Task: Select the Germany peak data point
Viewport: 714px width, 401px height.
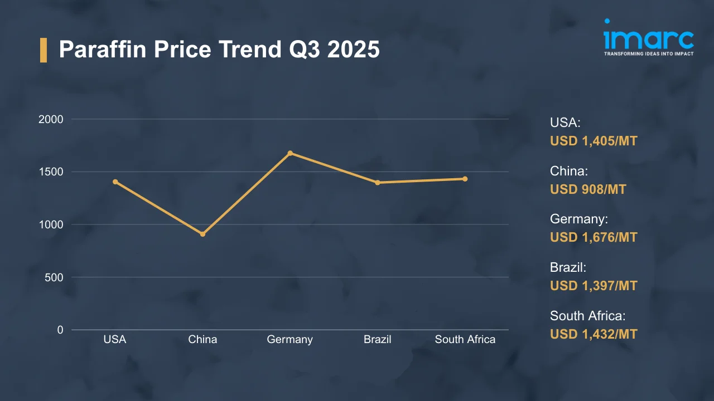Action: coord(290,153)
